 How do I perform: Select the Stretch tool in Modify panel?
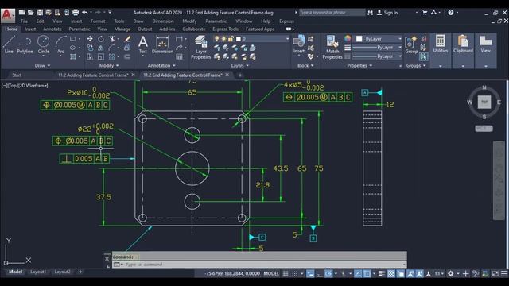90,56
